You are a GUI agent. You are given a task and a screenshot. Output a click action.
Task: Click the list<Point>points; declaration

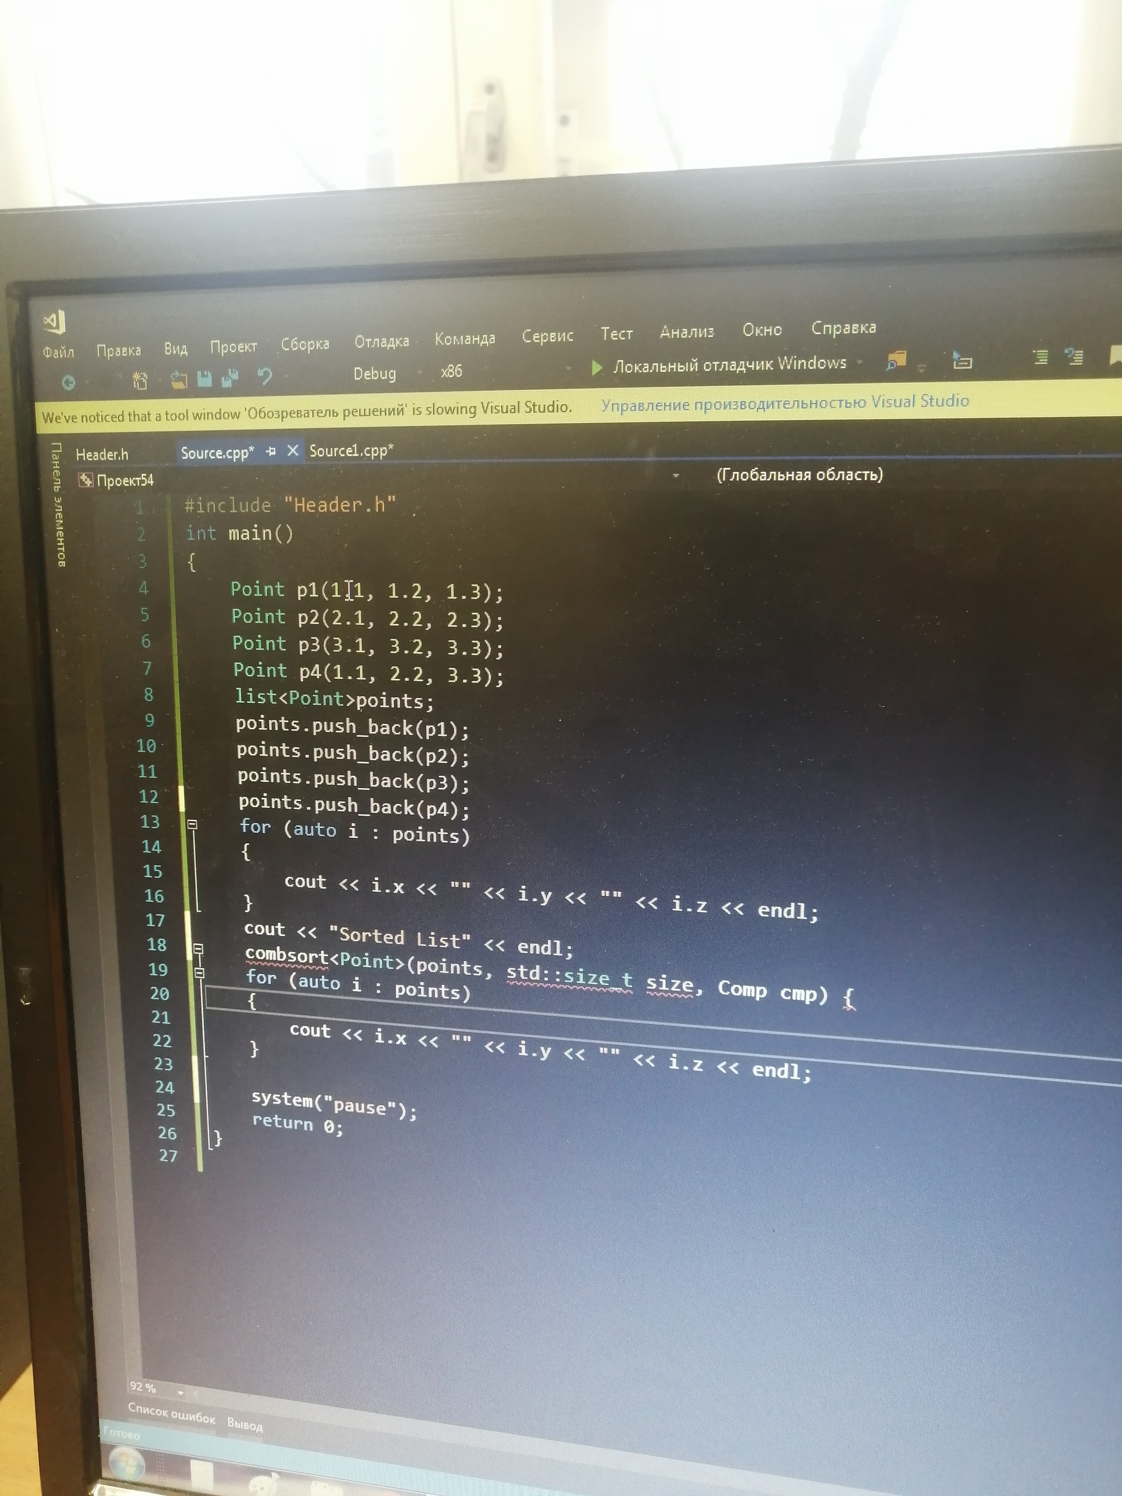pyautogui.click(x=334, y=699)
